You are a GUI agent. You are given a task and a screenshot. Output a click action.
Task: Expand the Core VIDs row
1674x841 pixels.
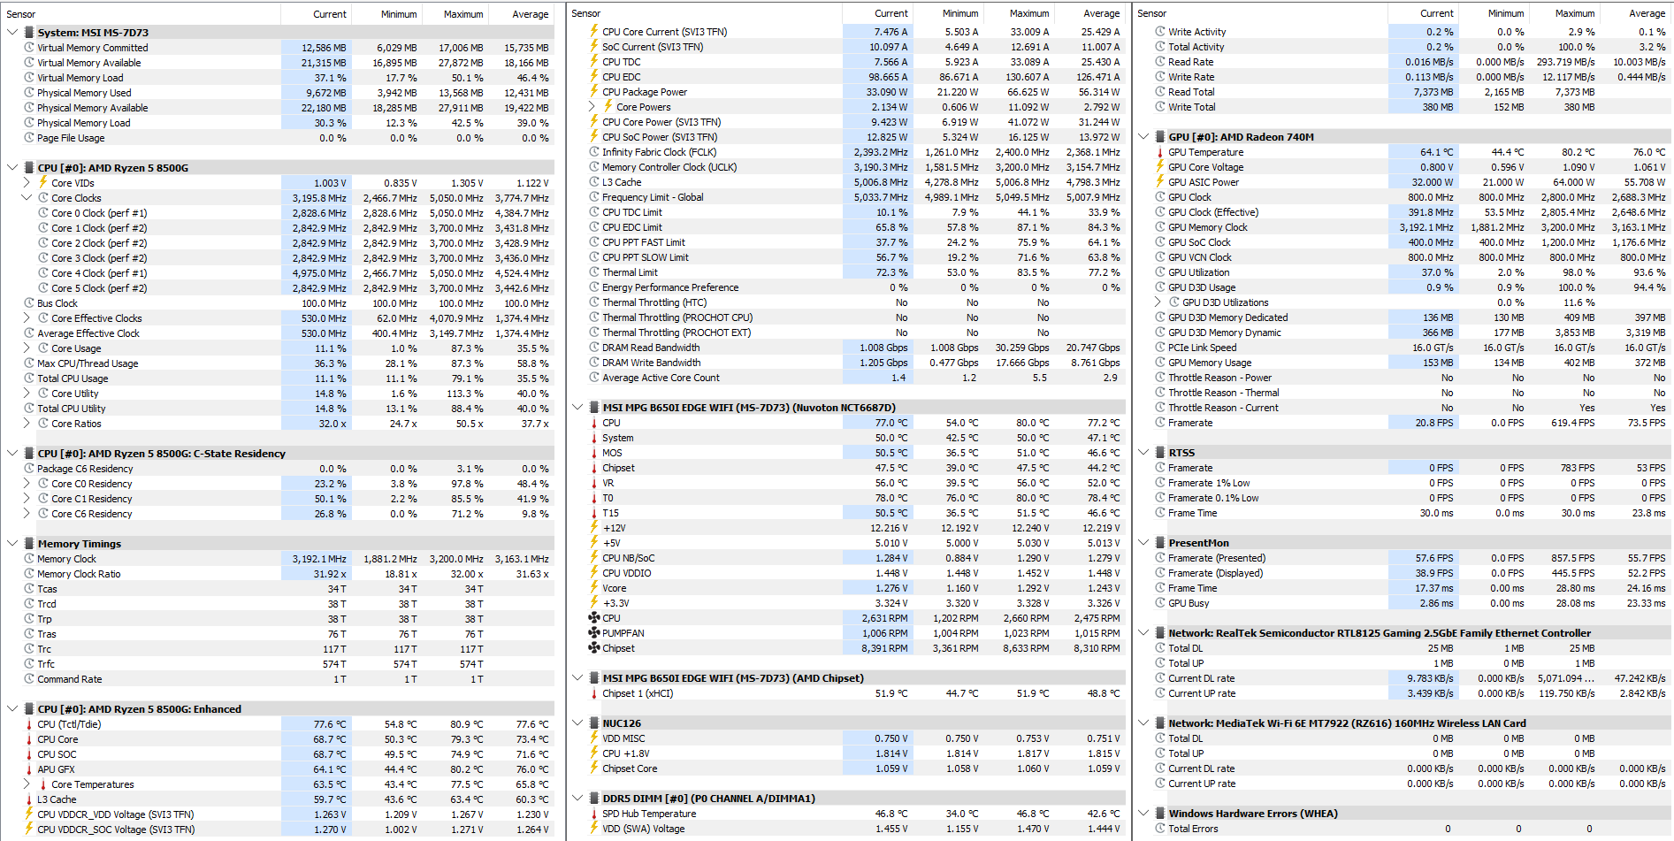point(27,183)
